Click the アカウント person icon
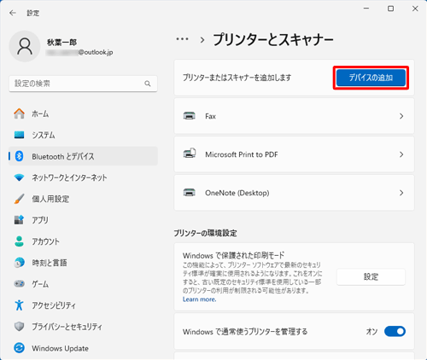The image size is (427, 360). tap(19, 241)
